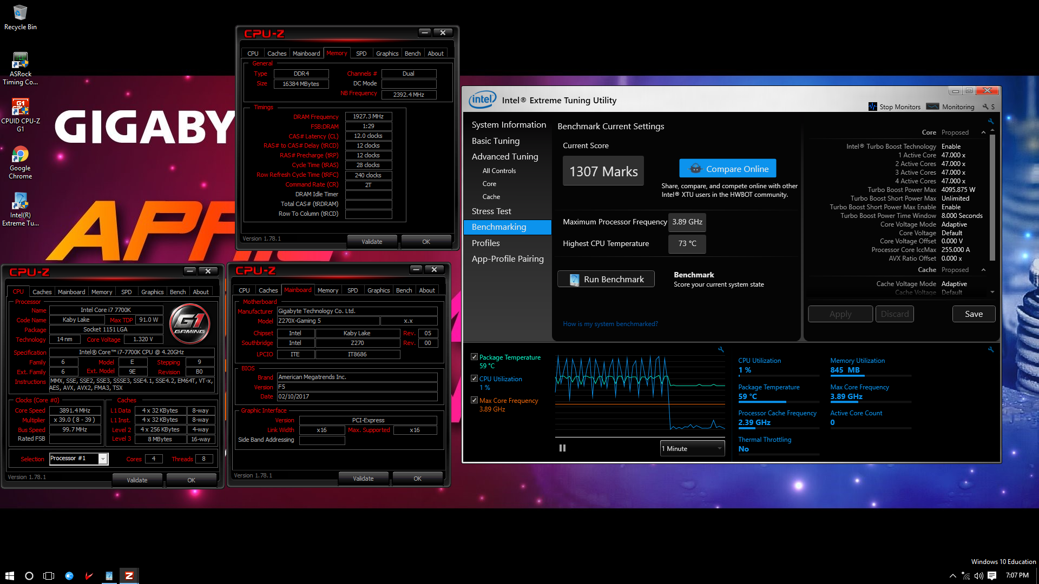Click the Save button in XTU
1039x584 pixels.
tap(973, 314)
